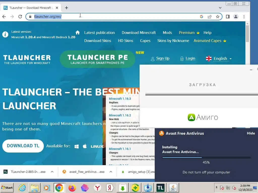This screenshot has height=193, width=258.
Task: Open Chrome side panel
Action: point(228,17)
